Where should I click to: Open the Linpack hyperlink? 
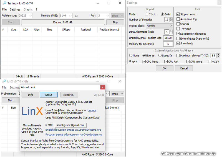(92, 110)
